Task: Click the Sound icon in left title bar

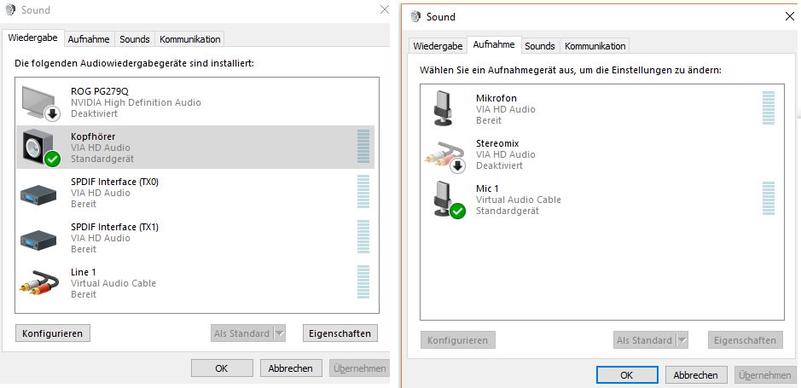Action: pos(10,9)
